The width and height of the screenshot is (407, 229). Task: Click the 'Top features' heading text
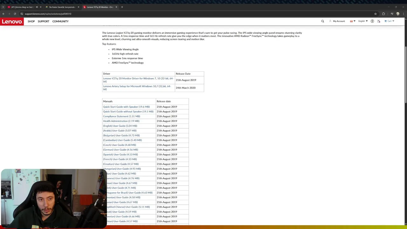(109, 44)
